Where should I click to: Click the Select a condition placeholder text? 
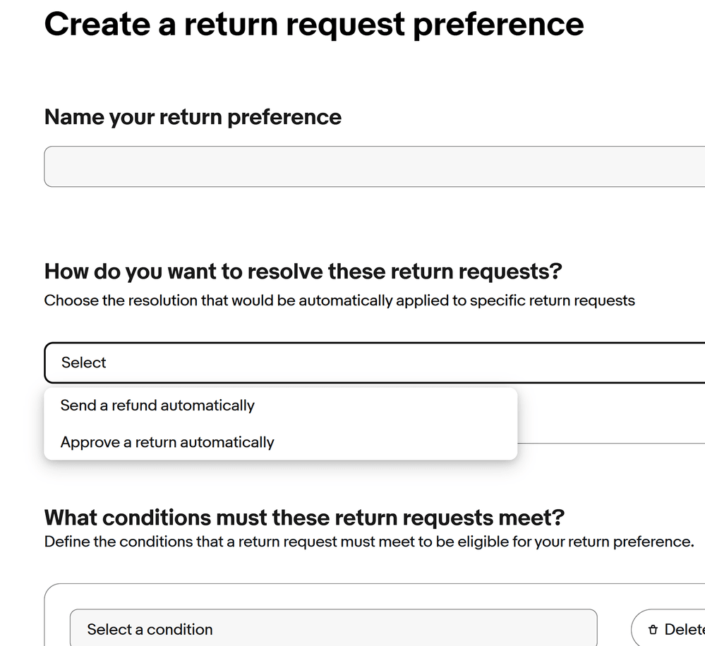pos(150,629)
